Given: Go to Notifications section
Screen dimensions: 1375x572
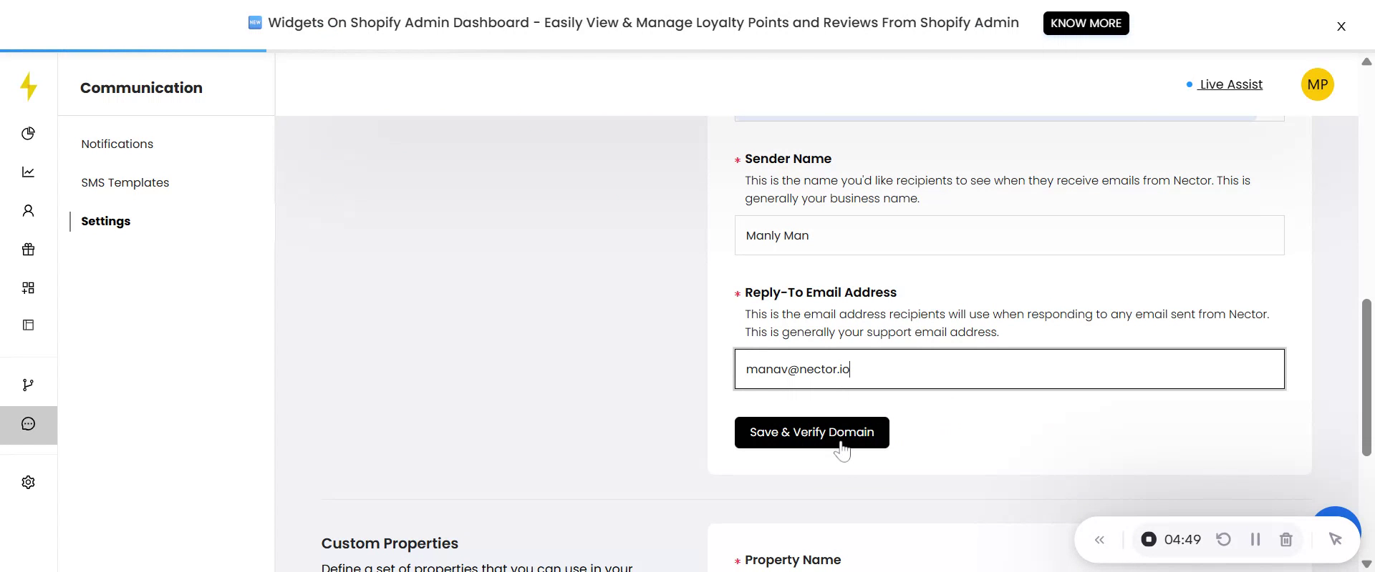Looking at the screenshot, I should click(x=117, y=144).
